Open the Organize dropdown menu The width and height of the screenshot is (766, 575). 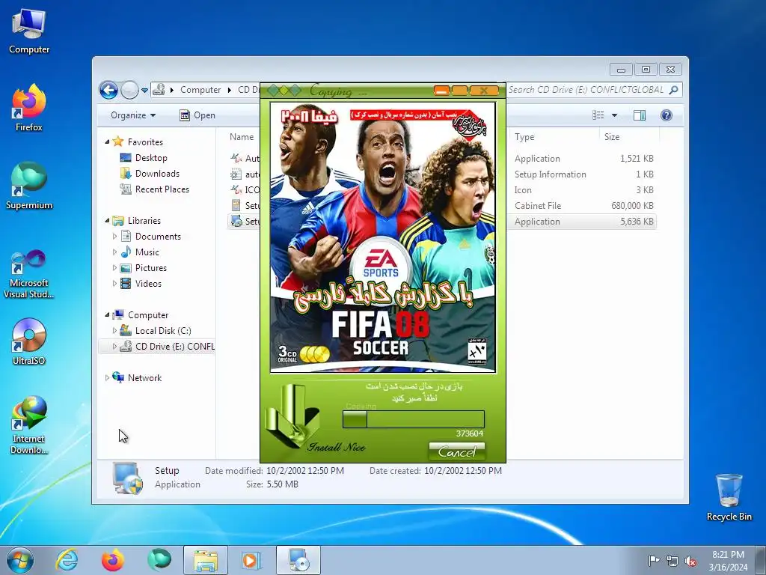[x=133, y=115]
